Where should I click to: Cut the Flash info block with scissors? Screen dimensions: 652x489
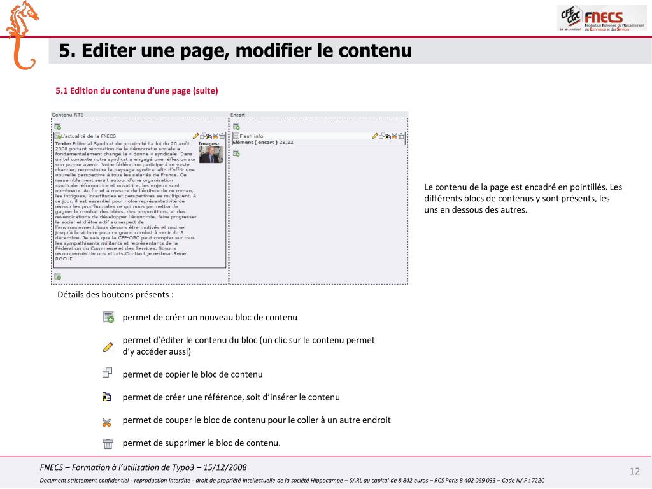[x=394, y=136]
